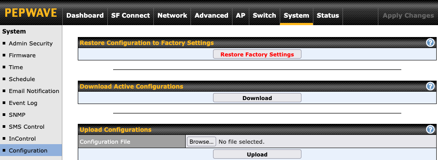This screenshot has width=438, height=160.
Task: Click Restore Factory Settings button
Action: pos(257,54)
